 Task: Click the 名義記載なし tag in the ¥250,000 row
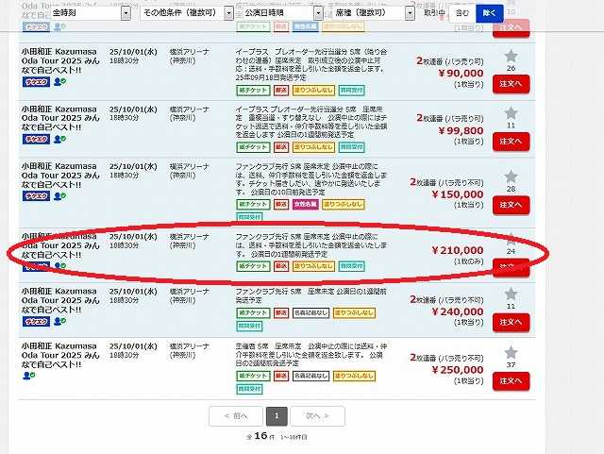click(310, 376)
